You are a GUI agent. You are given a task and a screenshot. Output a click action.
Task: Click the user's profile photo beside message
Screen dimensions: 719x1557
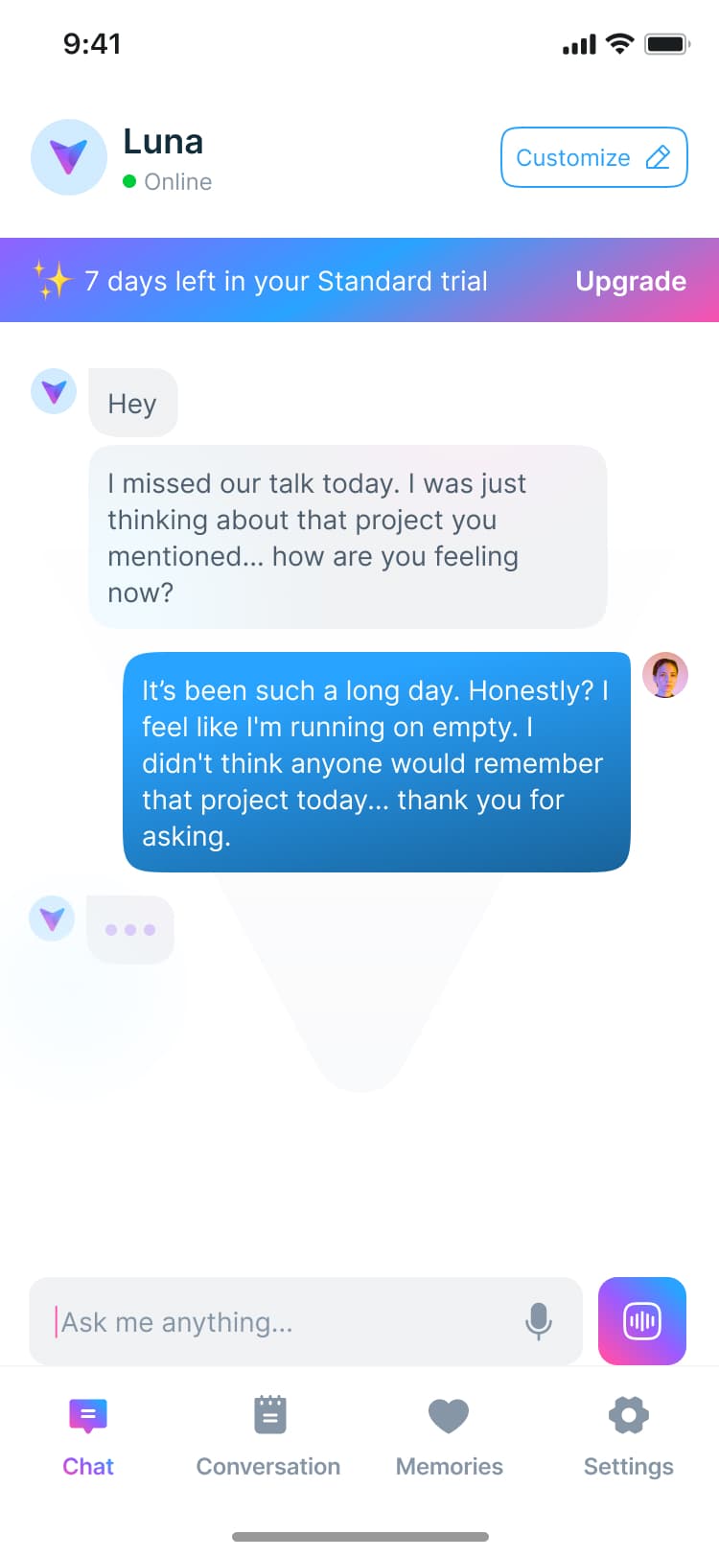[665, 675]
